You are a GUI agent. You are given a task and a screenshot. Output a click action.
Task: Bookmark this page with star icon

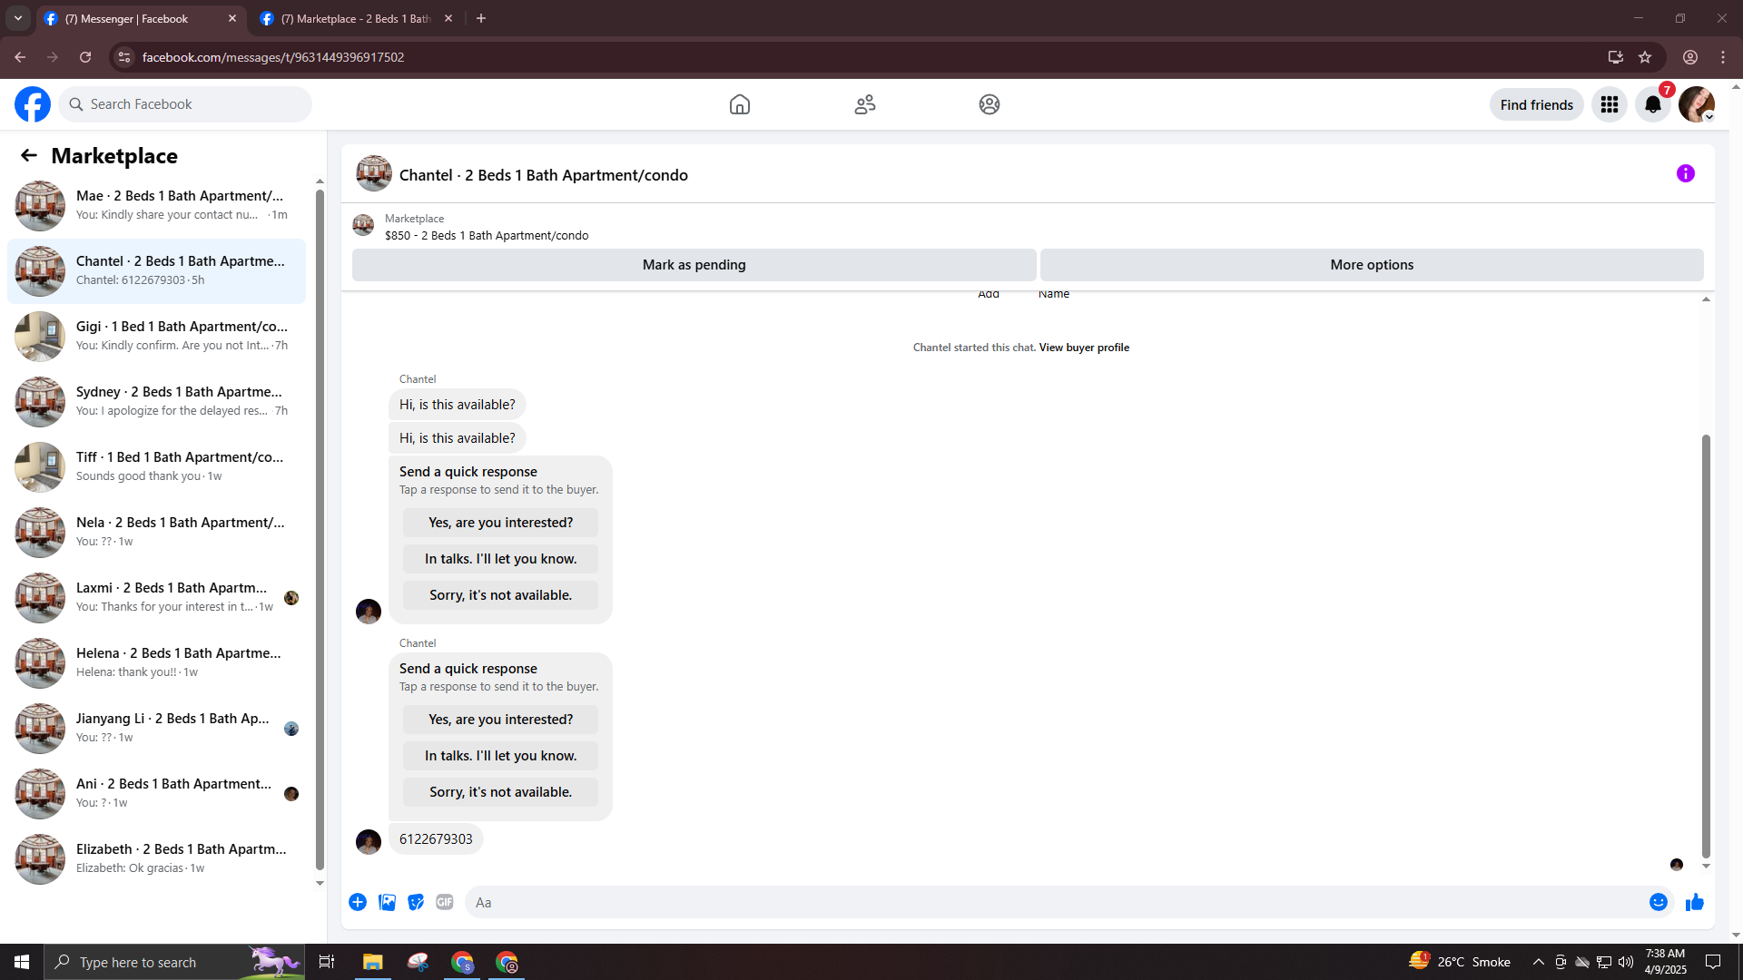coord(1645,57)
